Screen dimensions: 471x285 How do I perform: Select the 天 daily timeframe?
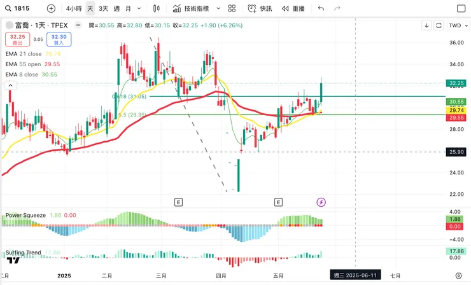90,8
